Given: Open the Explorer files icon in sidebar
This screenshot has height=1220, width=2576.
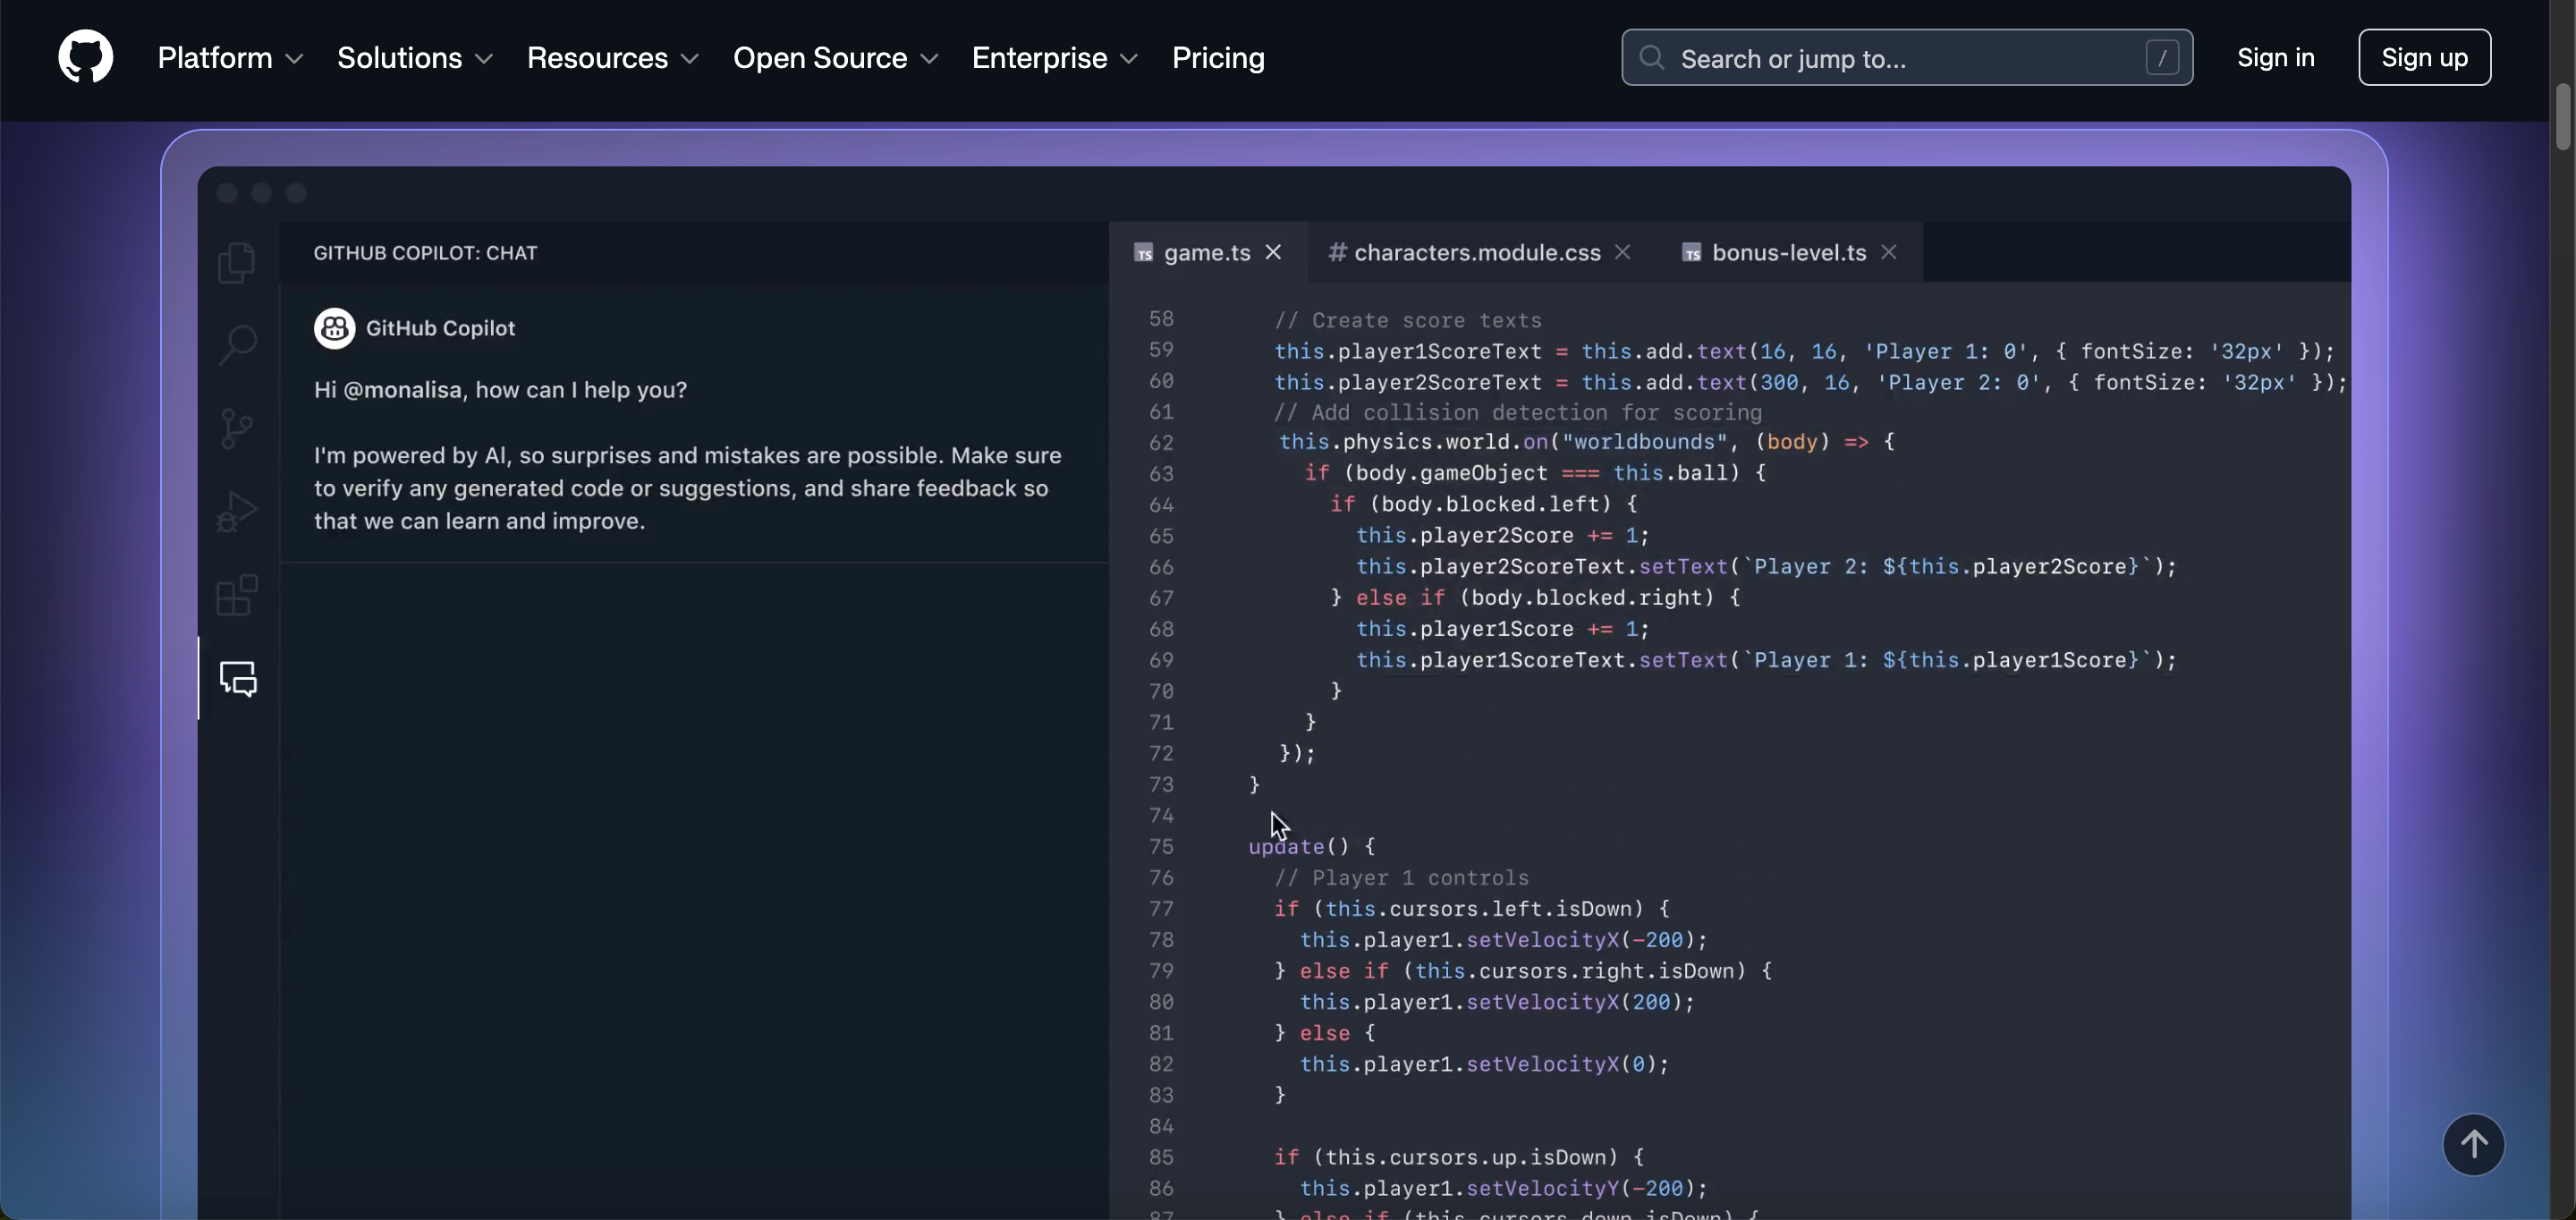Looking at the screenshot, I should [237, 262].
